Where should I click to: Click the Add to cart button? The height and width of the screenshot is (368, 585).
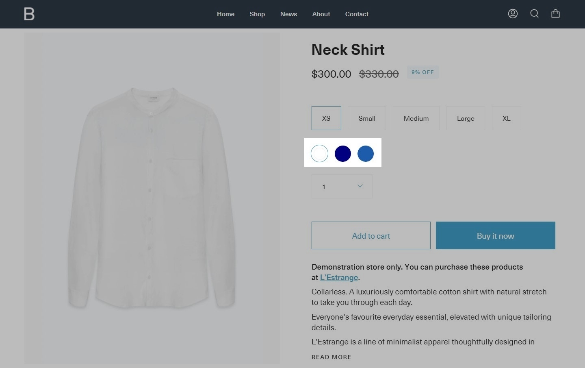click(371, 236)
